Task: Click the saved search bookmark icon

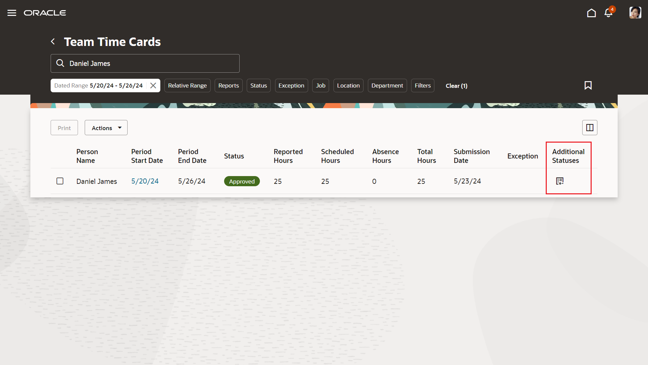Action: [588, 86]
